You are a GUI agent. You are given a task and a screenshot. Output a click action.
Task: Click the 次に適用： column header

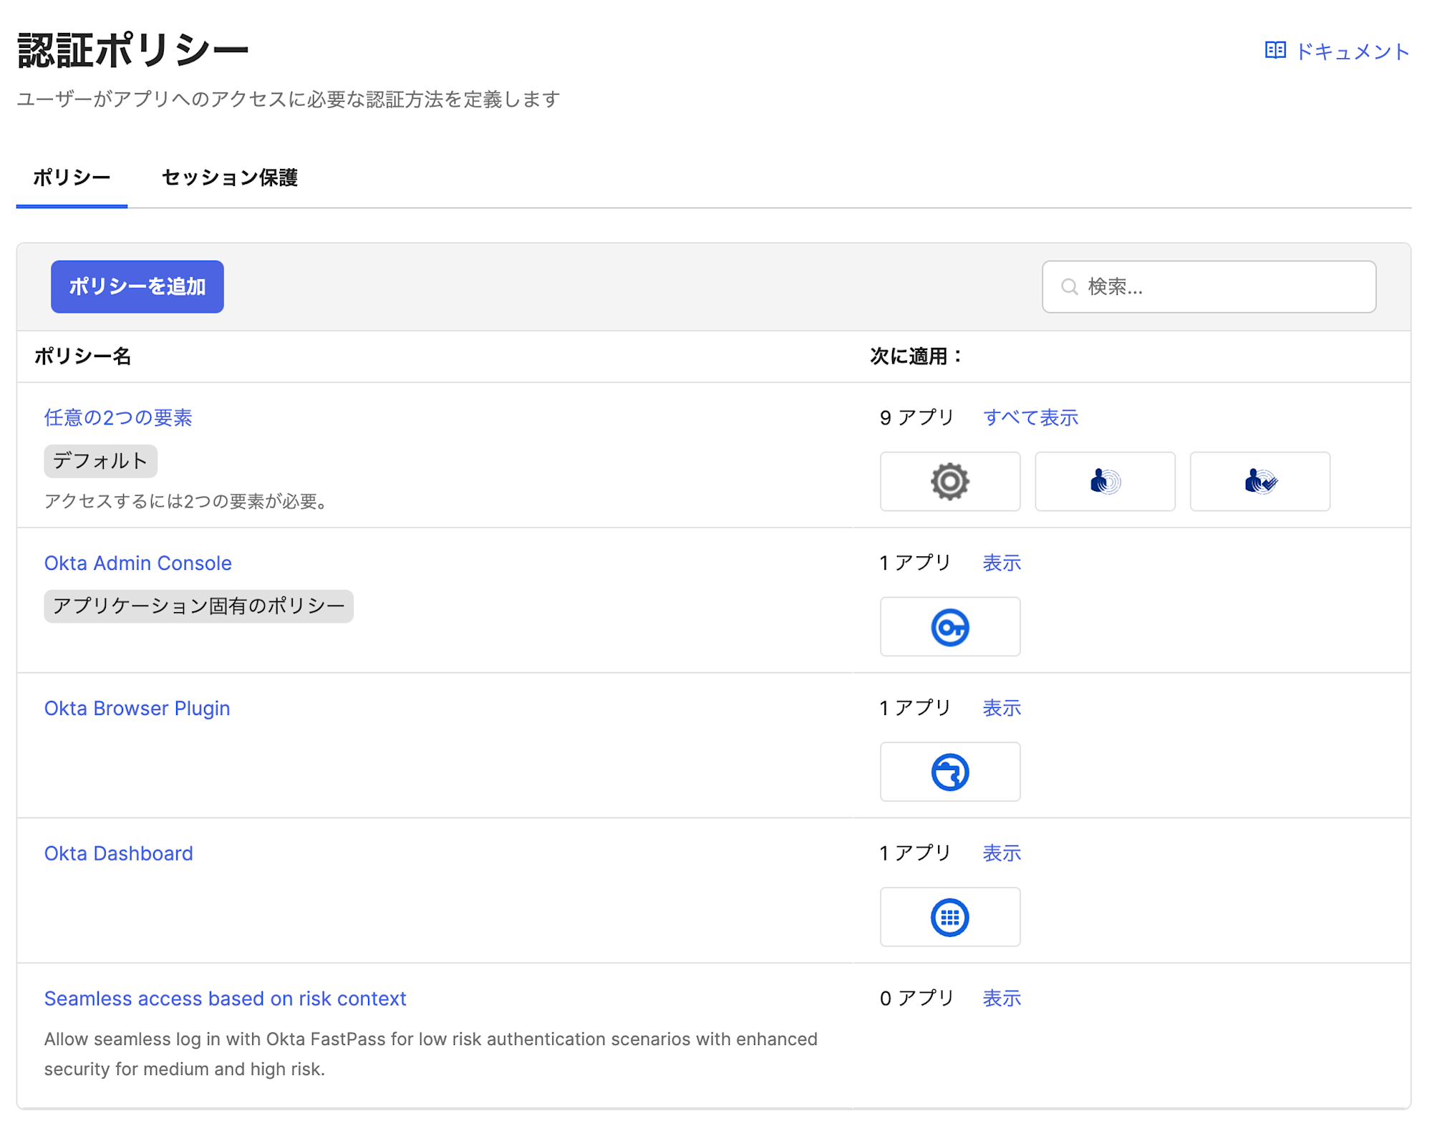coord(916,356)
